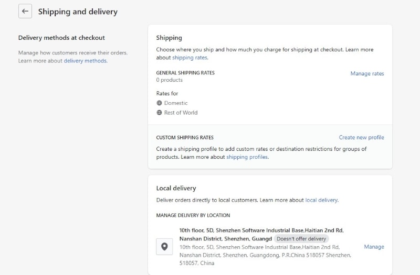Image resolution: width=420 pixels, height=275 pixels.
Task: Click the Local delivery card heading
Action: tap(176, 188)
